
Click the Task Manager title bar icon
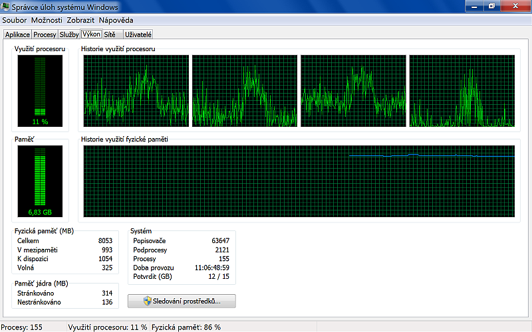click(x=6, y=7)
